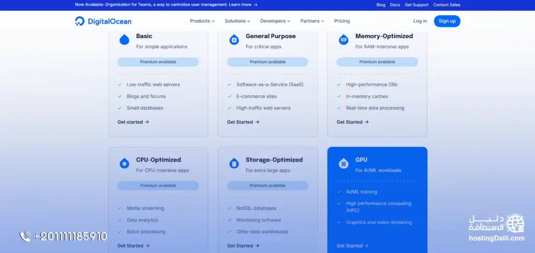Screen dimensions: 535x253
Task: Click Premium available badge on Storage-Optimized
Action: pyautogui.click(x=267, y=186)
